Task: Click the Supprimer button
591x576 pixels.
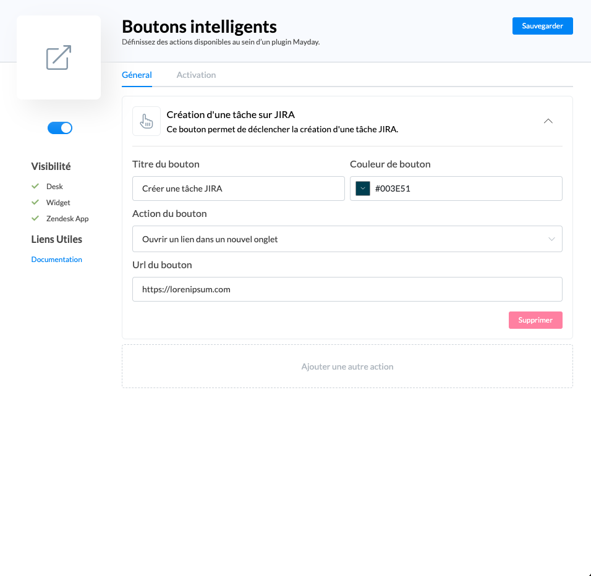Action: (x=535, y=320)
